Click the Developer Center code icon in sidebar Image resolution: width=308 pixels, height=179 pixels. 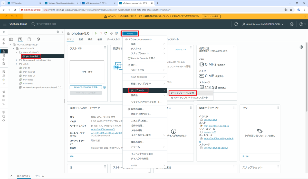coord(4,84)
